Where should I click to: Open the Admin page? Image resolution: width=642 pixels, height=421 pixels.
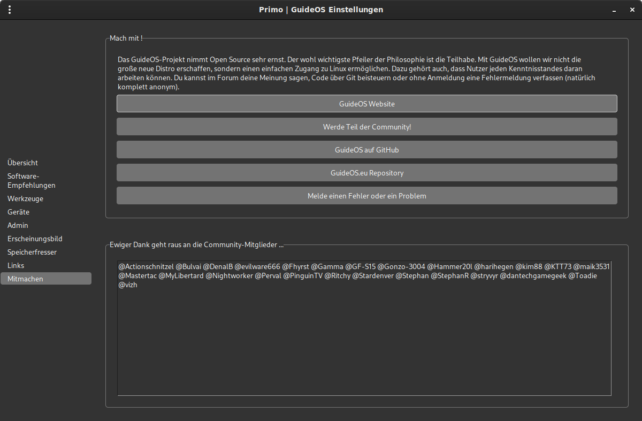[x=18, y=225]
